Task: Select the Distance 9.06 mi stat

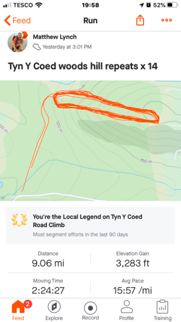Action: tap(48, 260)
